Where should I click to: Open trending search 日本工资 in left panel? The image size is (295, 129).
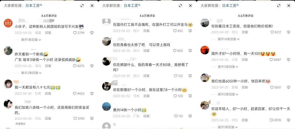(x=33, y=6)
